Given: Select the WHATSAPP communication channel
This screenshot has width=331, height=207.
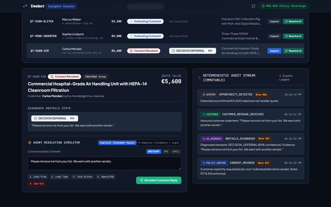Looking at the screenshot, I should coord(154,152).
